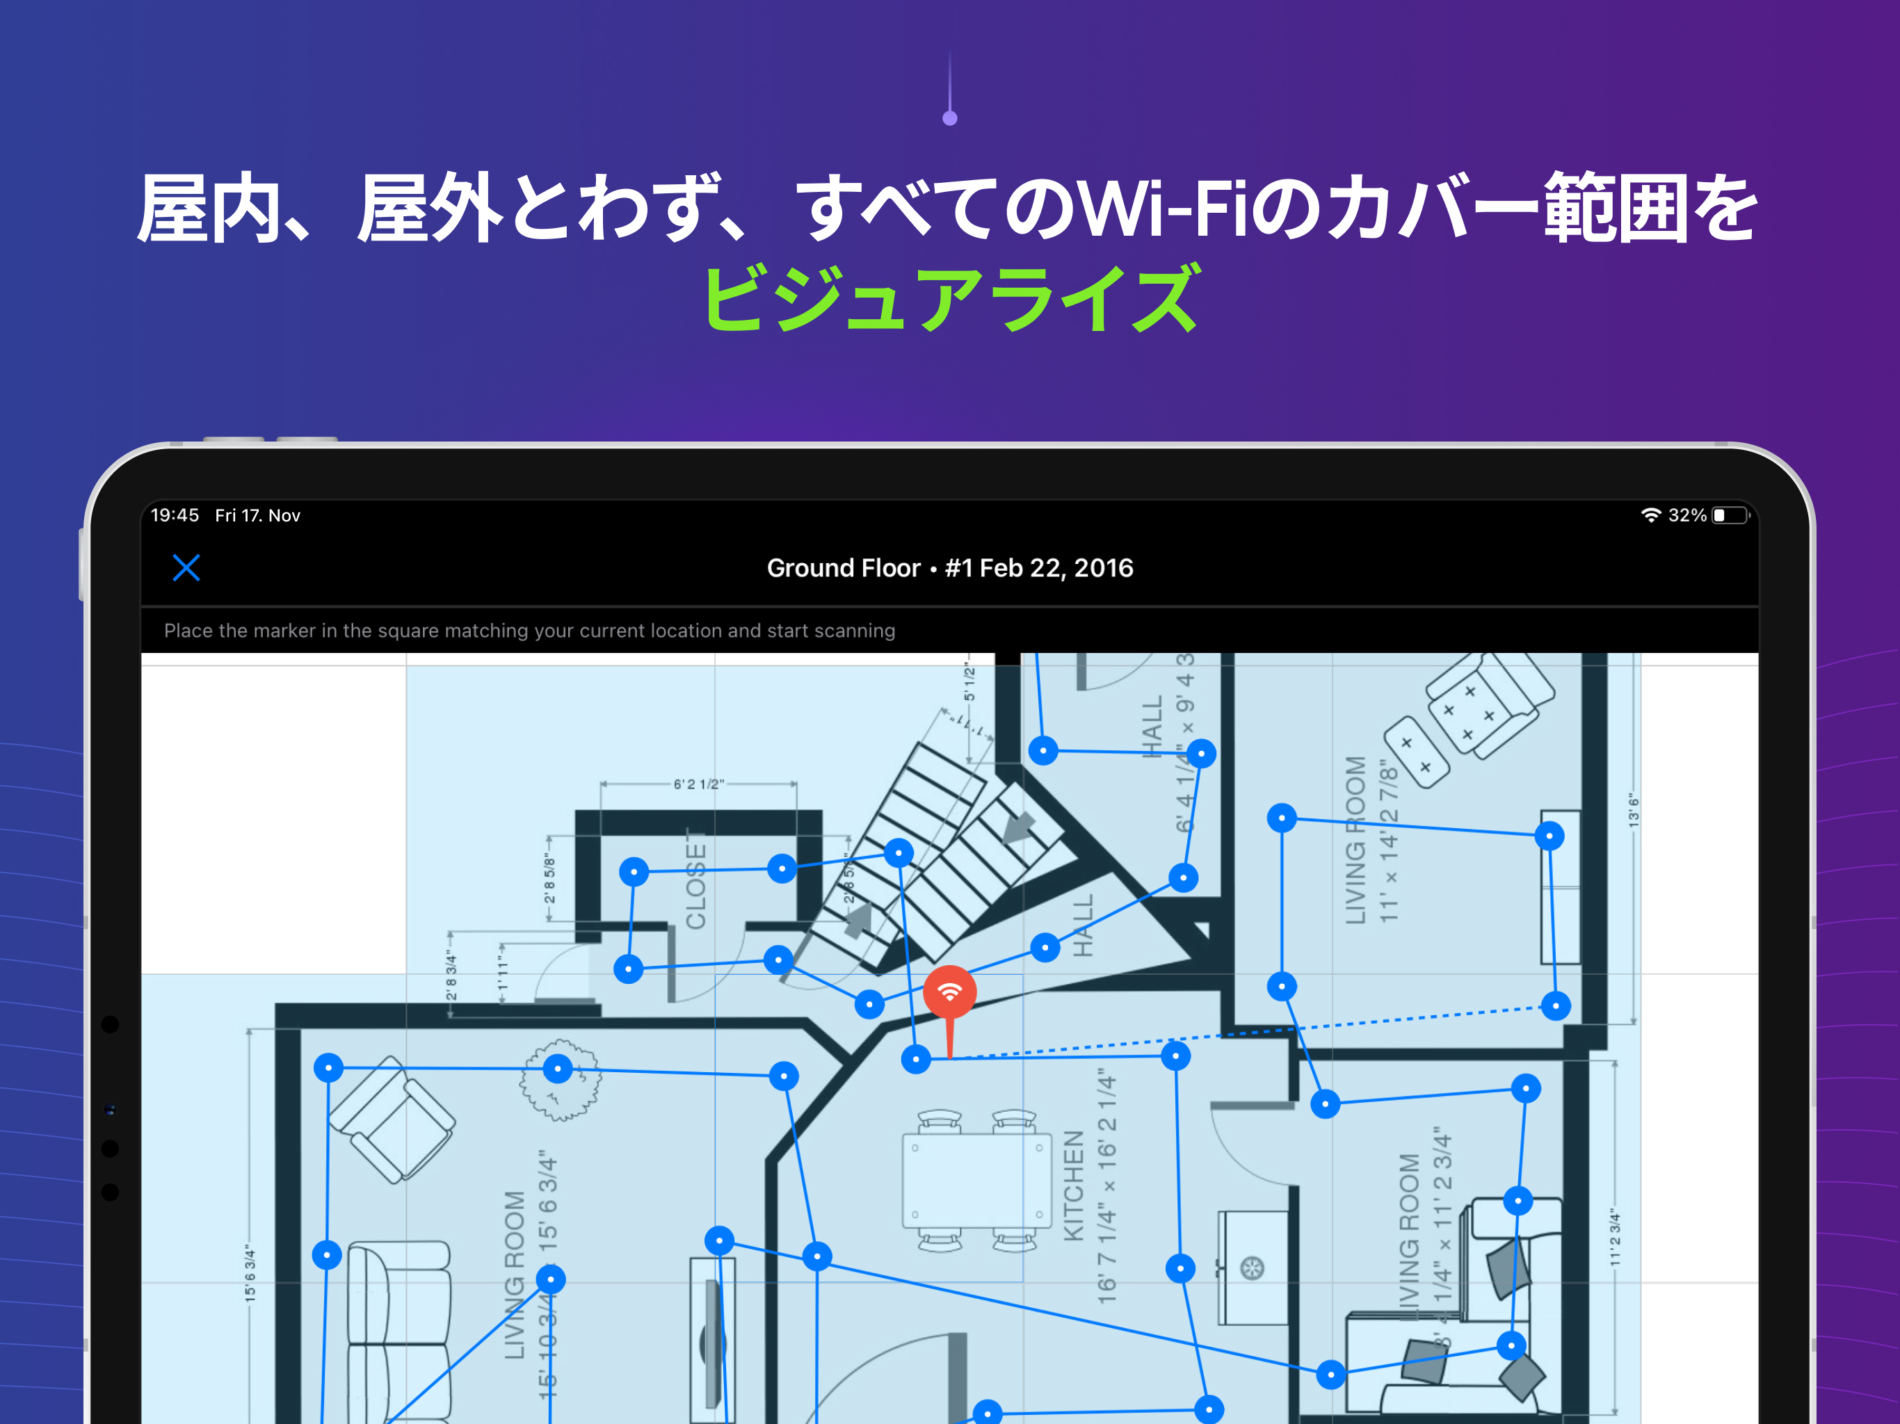The image size is (1900, 1424).
Task: Tap the battery indicator showing 32%
Action: (1729, 515)
